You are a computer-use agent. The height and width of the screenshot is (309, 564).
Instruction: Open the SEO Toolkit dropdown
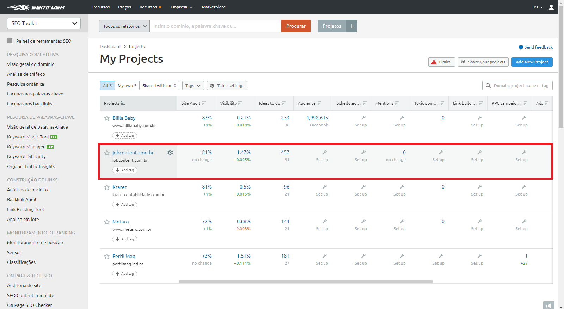[x=44, y=23]
